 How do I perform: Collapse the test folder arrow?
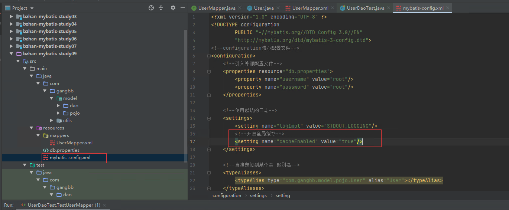click(x=25, y=165)
